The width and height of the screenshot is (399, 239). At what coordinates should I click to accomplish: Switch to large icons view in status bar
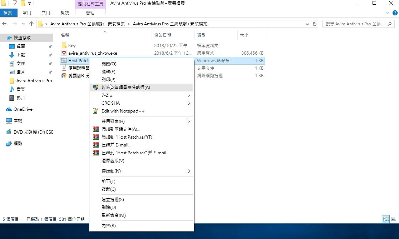click(x=394, y=219)
